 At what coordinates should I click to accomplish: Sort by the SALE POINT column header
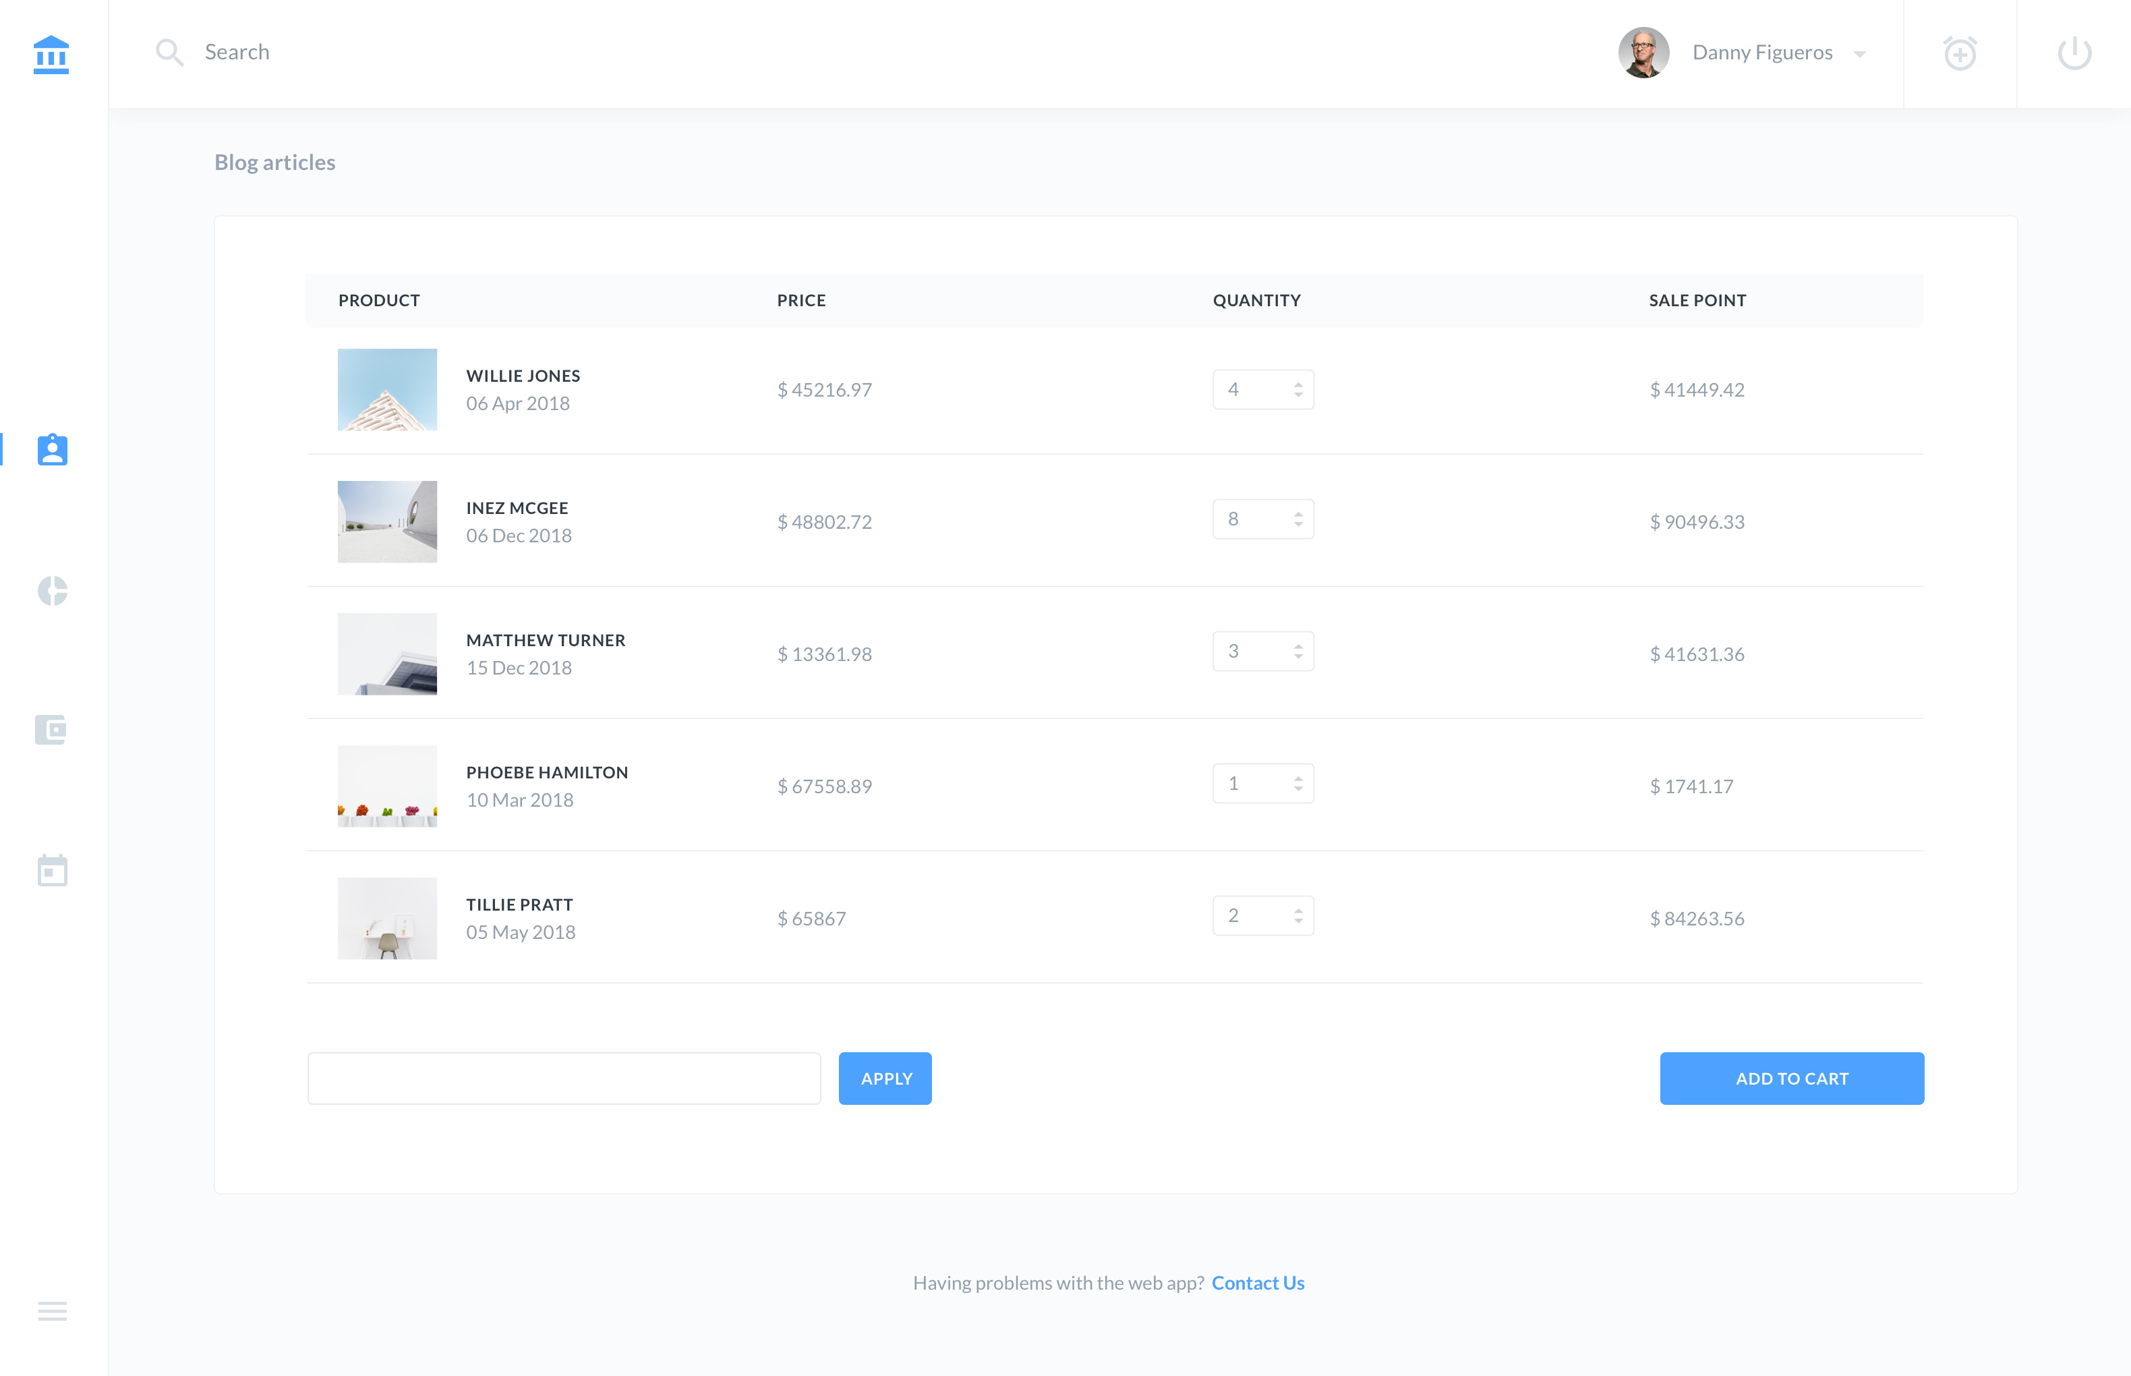click(1696, 300)
